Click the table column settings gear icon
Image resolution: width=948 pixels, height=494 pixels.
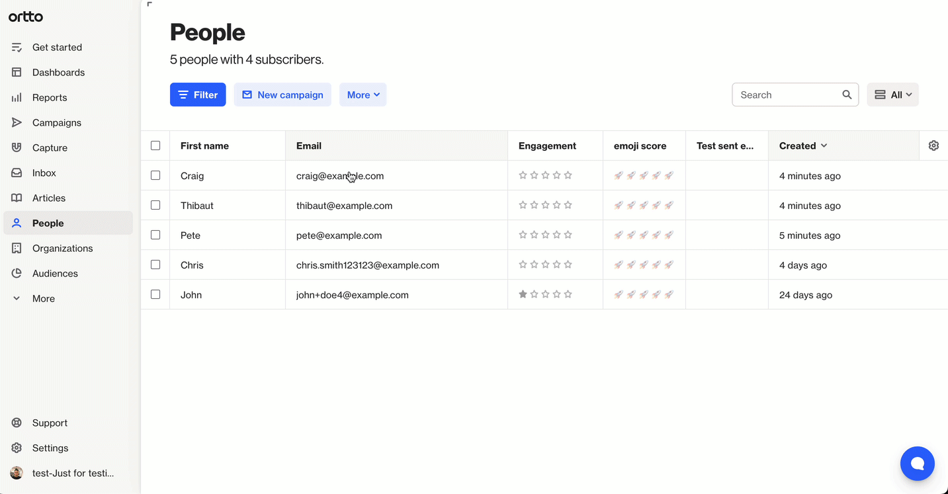tap(933, 145)
